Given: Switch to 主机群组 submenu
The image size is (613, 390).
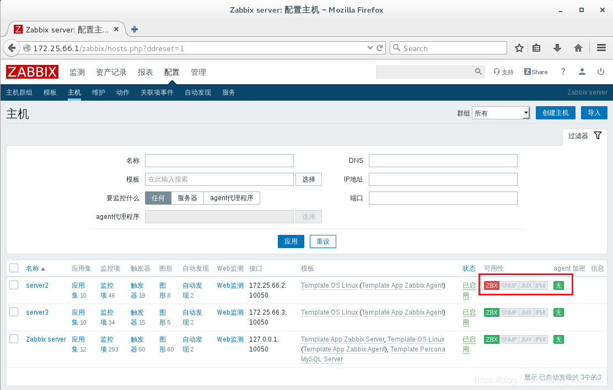Looking at the screenshot, I should point(19,92).
